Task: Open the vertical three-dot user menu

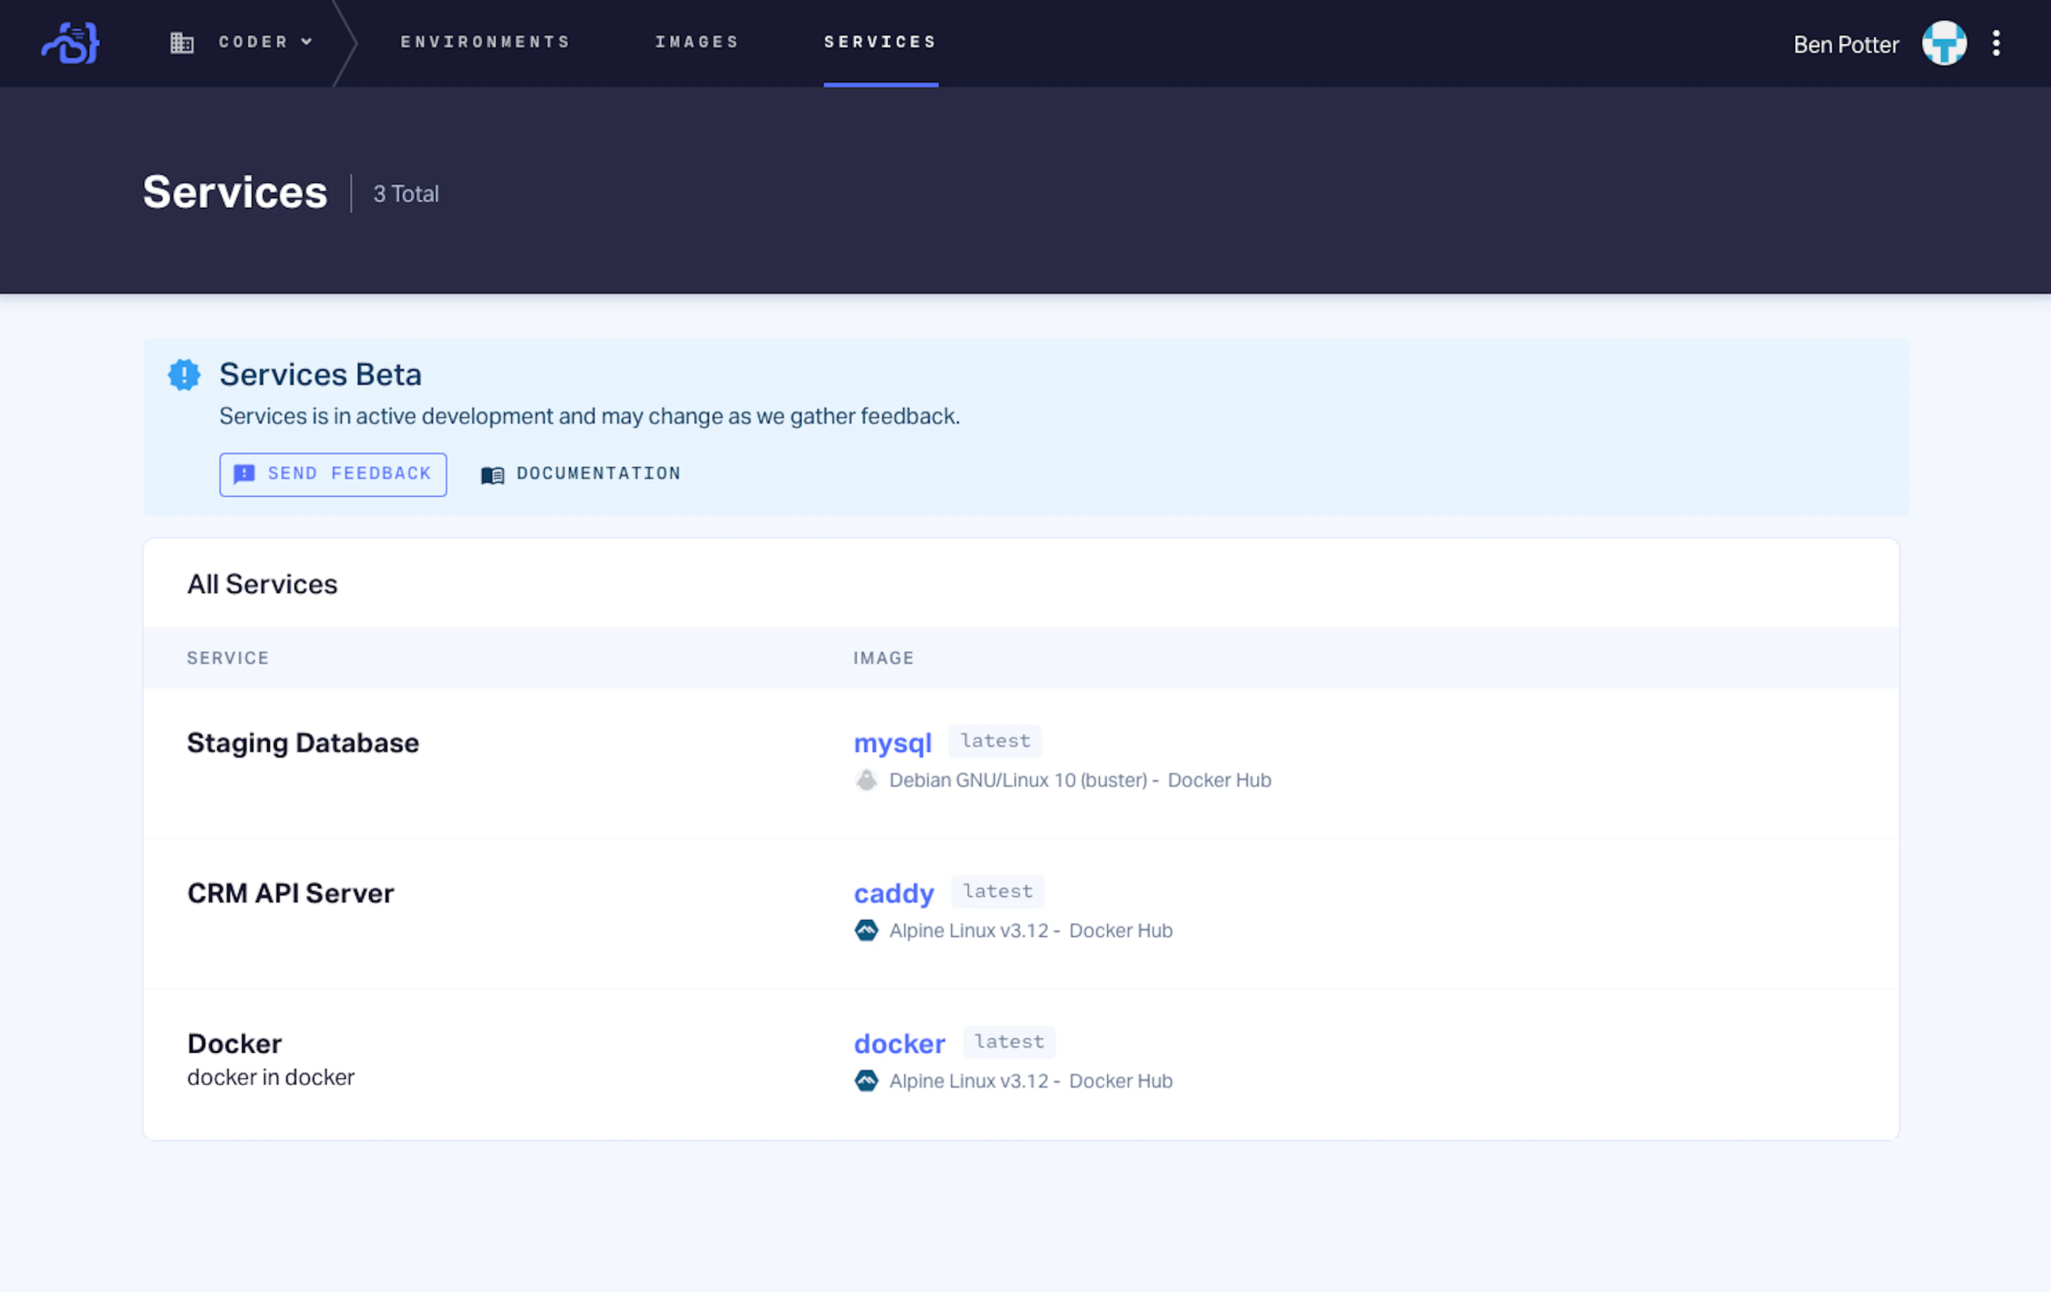Action: (1995, 43)
